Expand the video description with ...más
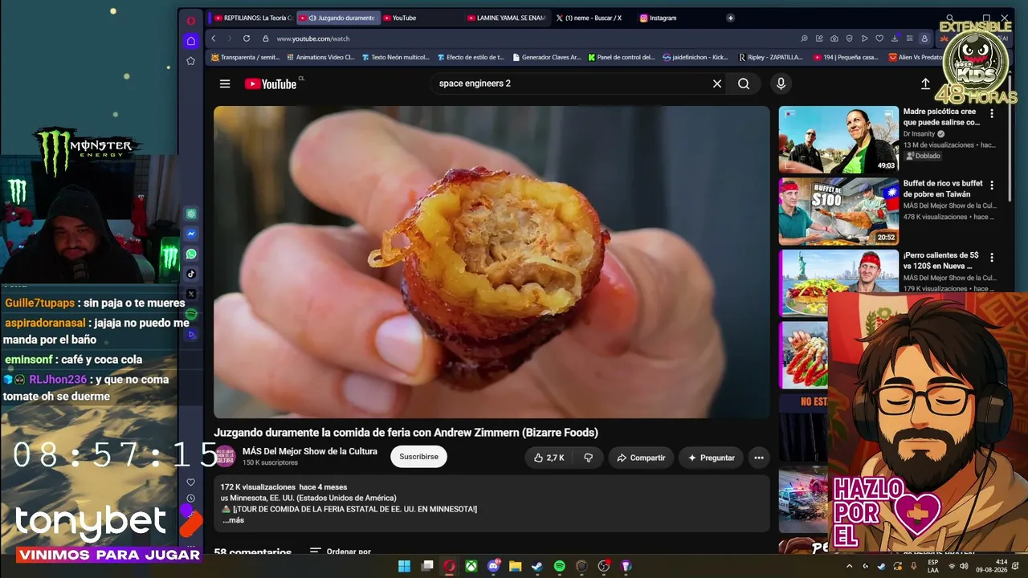Image resolution: width=1028 pixels, height=578 pixels. (x=233, y=520)
